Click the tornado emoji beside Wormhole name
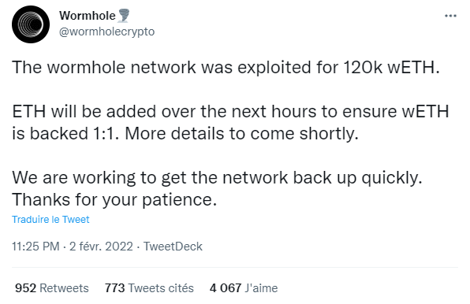The width and height of the screenshot is (470, 304). point(124,16)
